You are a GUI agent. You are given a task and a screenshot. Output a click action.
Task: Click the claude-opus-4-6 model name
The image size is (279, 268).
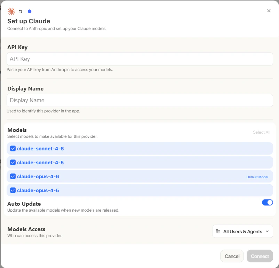pos(38,176)
